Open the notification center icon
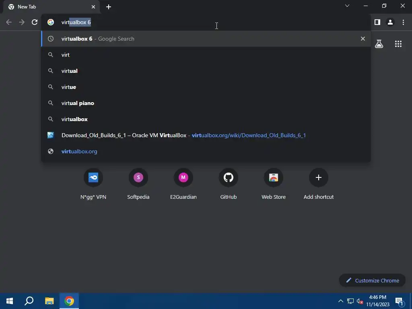This screenshot has width=412, height=309. point(399,301)
